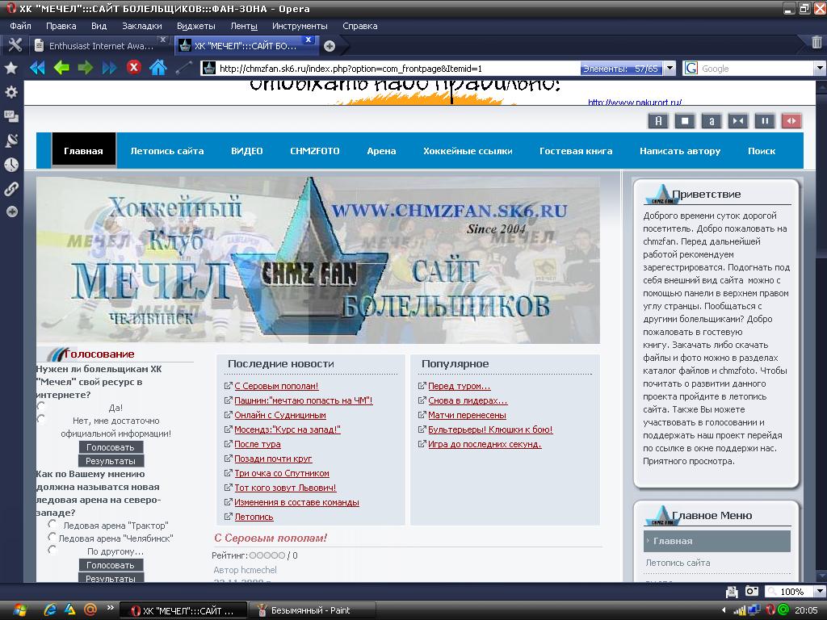Open the sidebar History clock icon
This screenshot has width=827, height=620.
(11, 165)
